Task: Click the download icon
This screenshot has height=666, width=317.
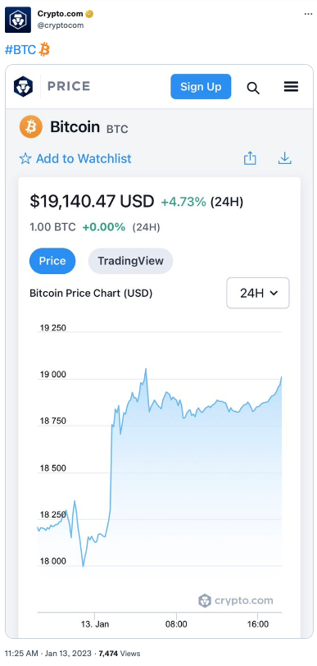Action: (285, 158)
